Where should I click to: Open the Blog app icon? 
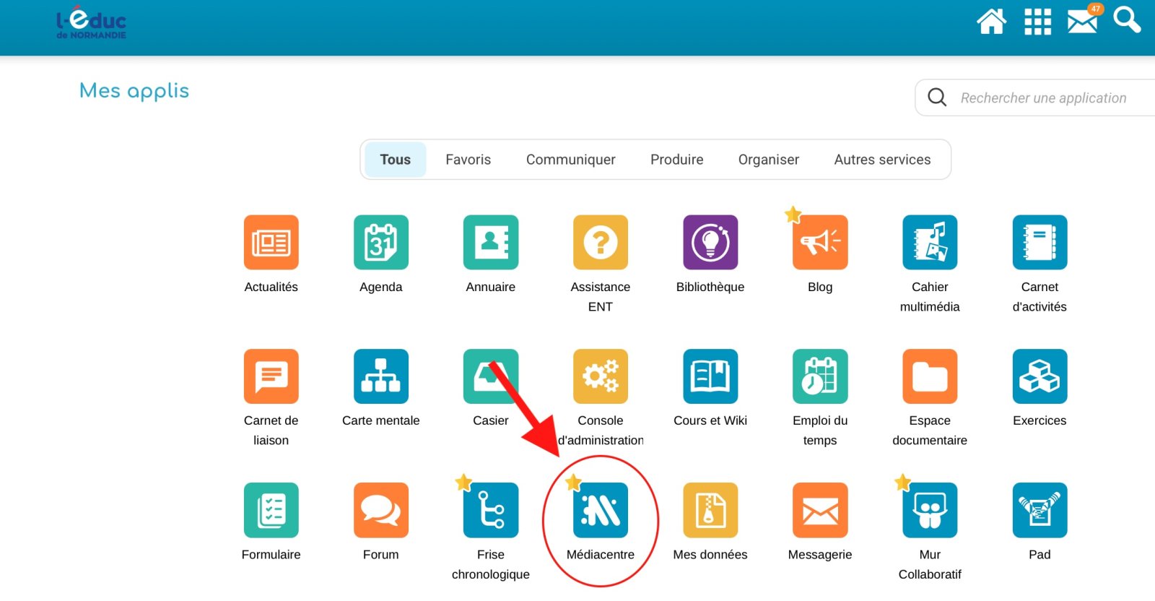tap(819, 243)
